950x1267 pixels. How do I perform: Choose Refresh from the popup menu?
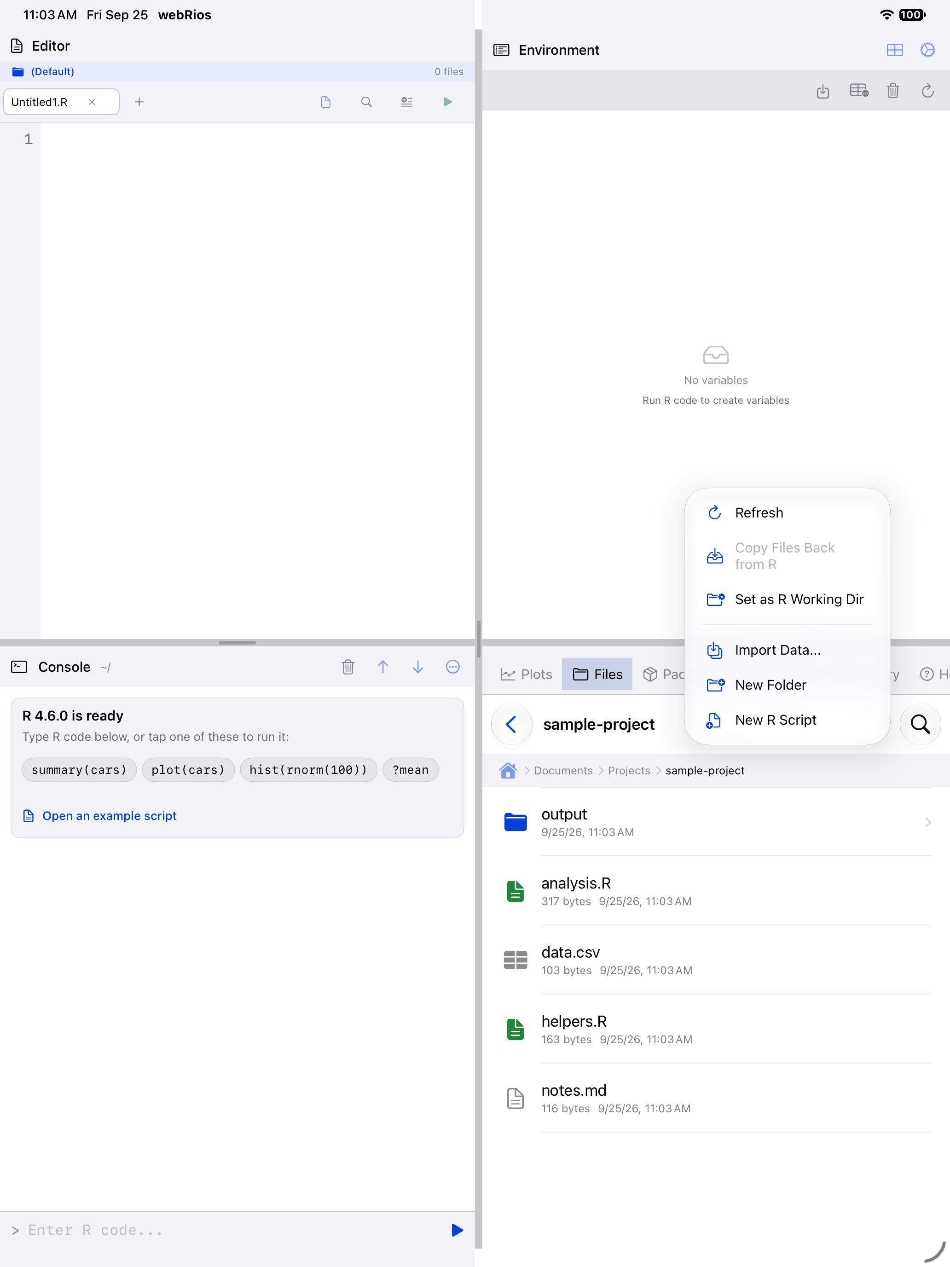(x=787, y=512)
